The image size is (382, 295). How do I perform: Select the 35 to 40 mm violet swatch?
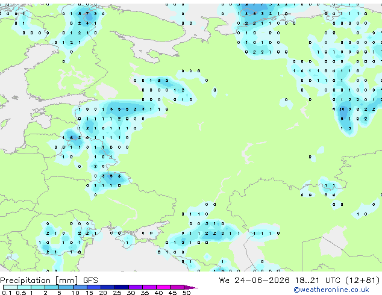tap(149, 287)
